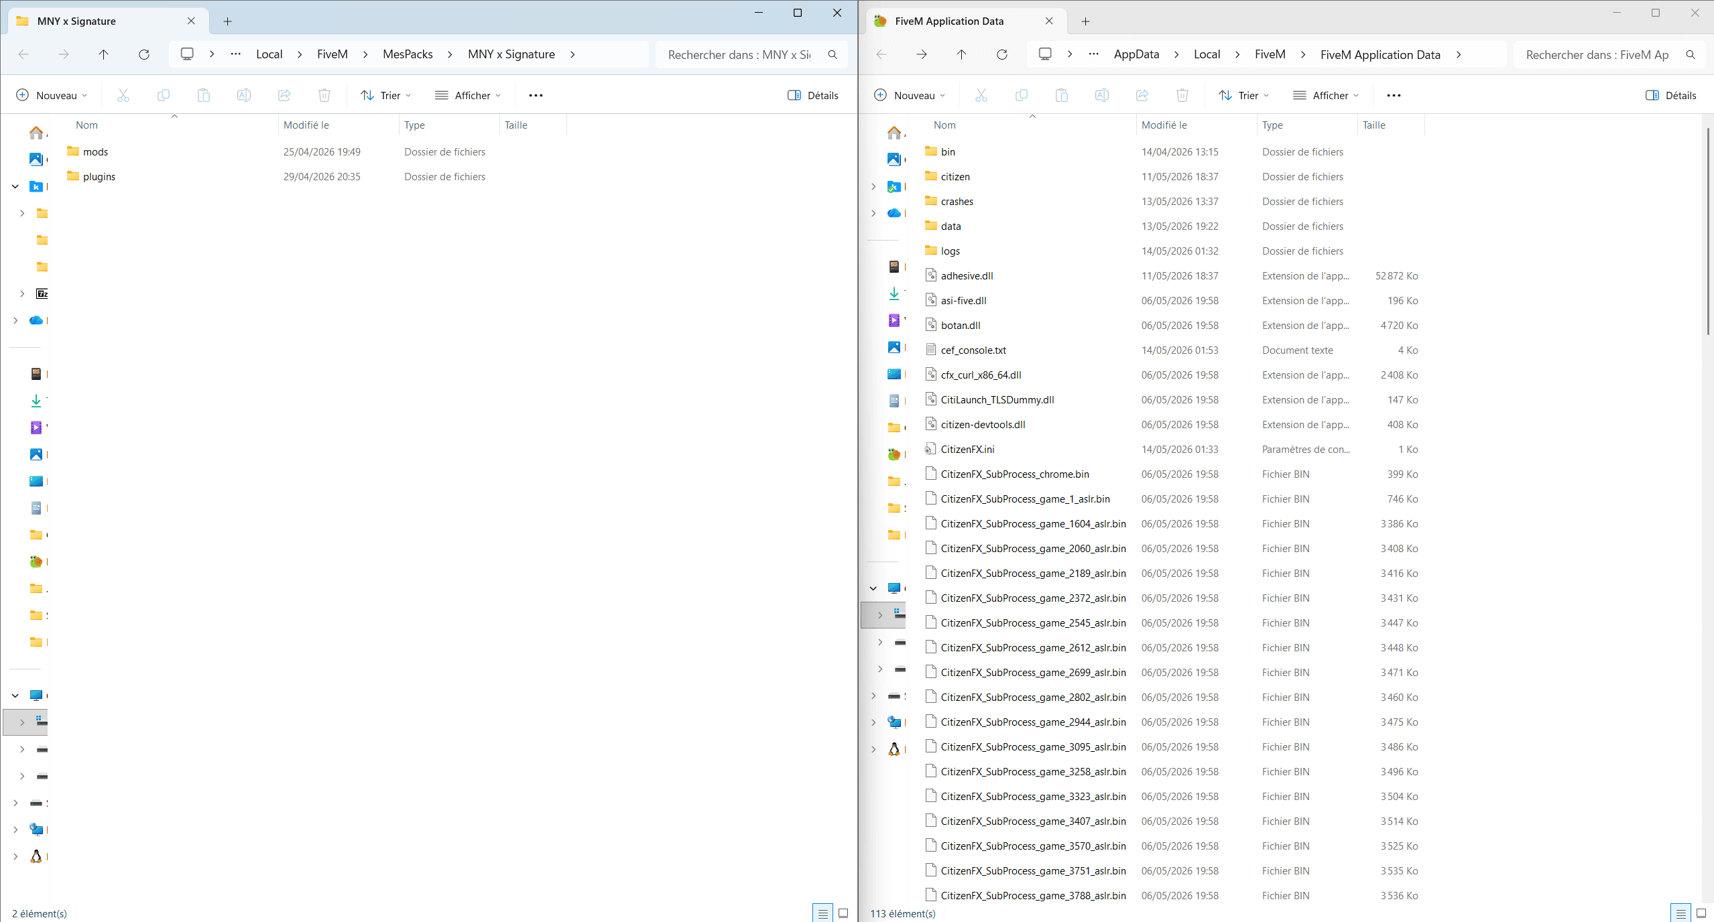Click AppData breadcrumb in right address bar

(x=1136, y=54)
